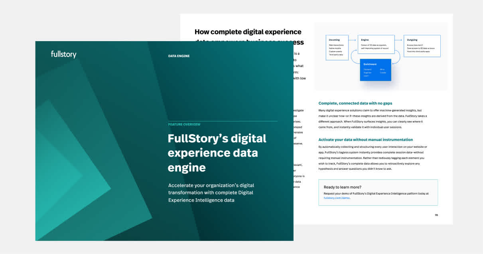Open the green cover page thumbnail
Viewport: 483px width, 254px height.
164,141
